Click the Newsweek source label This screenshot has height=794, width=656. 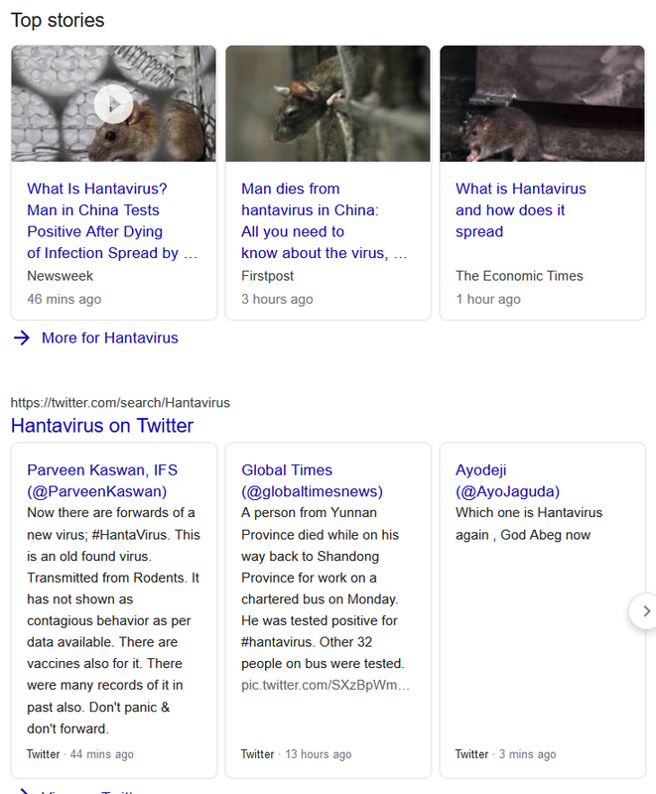click(62, 276)
